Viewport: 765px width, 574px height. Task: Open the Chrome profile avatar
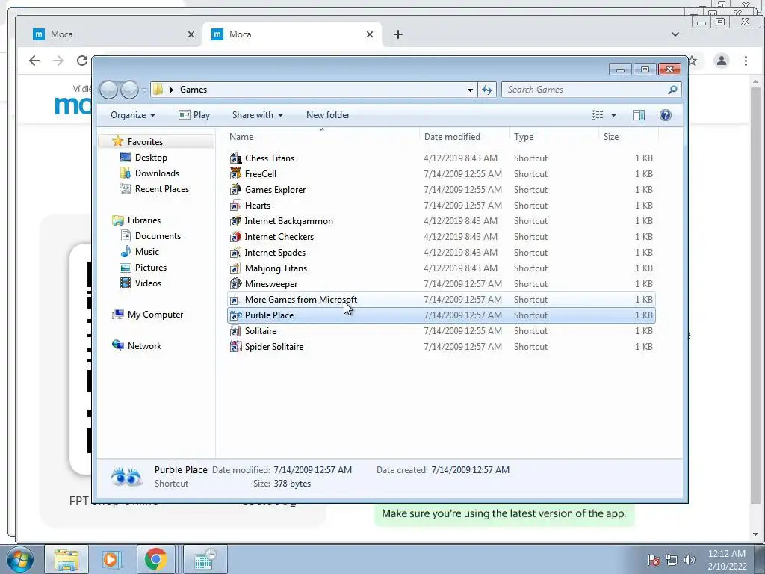pyautogui.click(x=721, y=61)
